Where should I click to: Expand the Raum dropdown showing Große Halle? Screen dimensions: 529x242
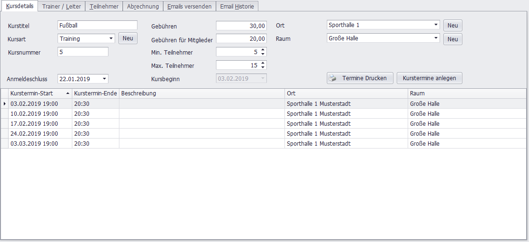pos(436,38)
